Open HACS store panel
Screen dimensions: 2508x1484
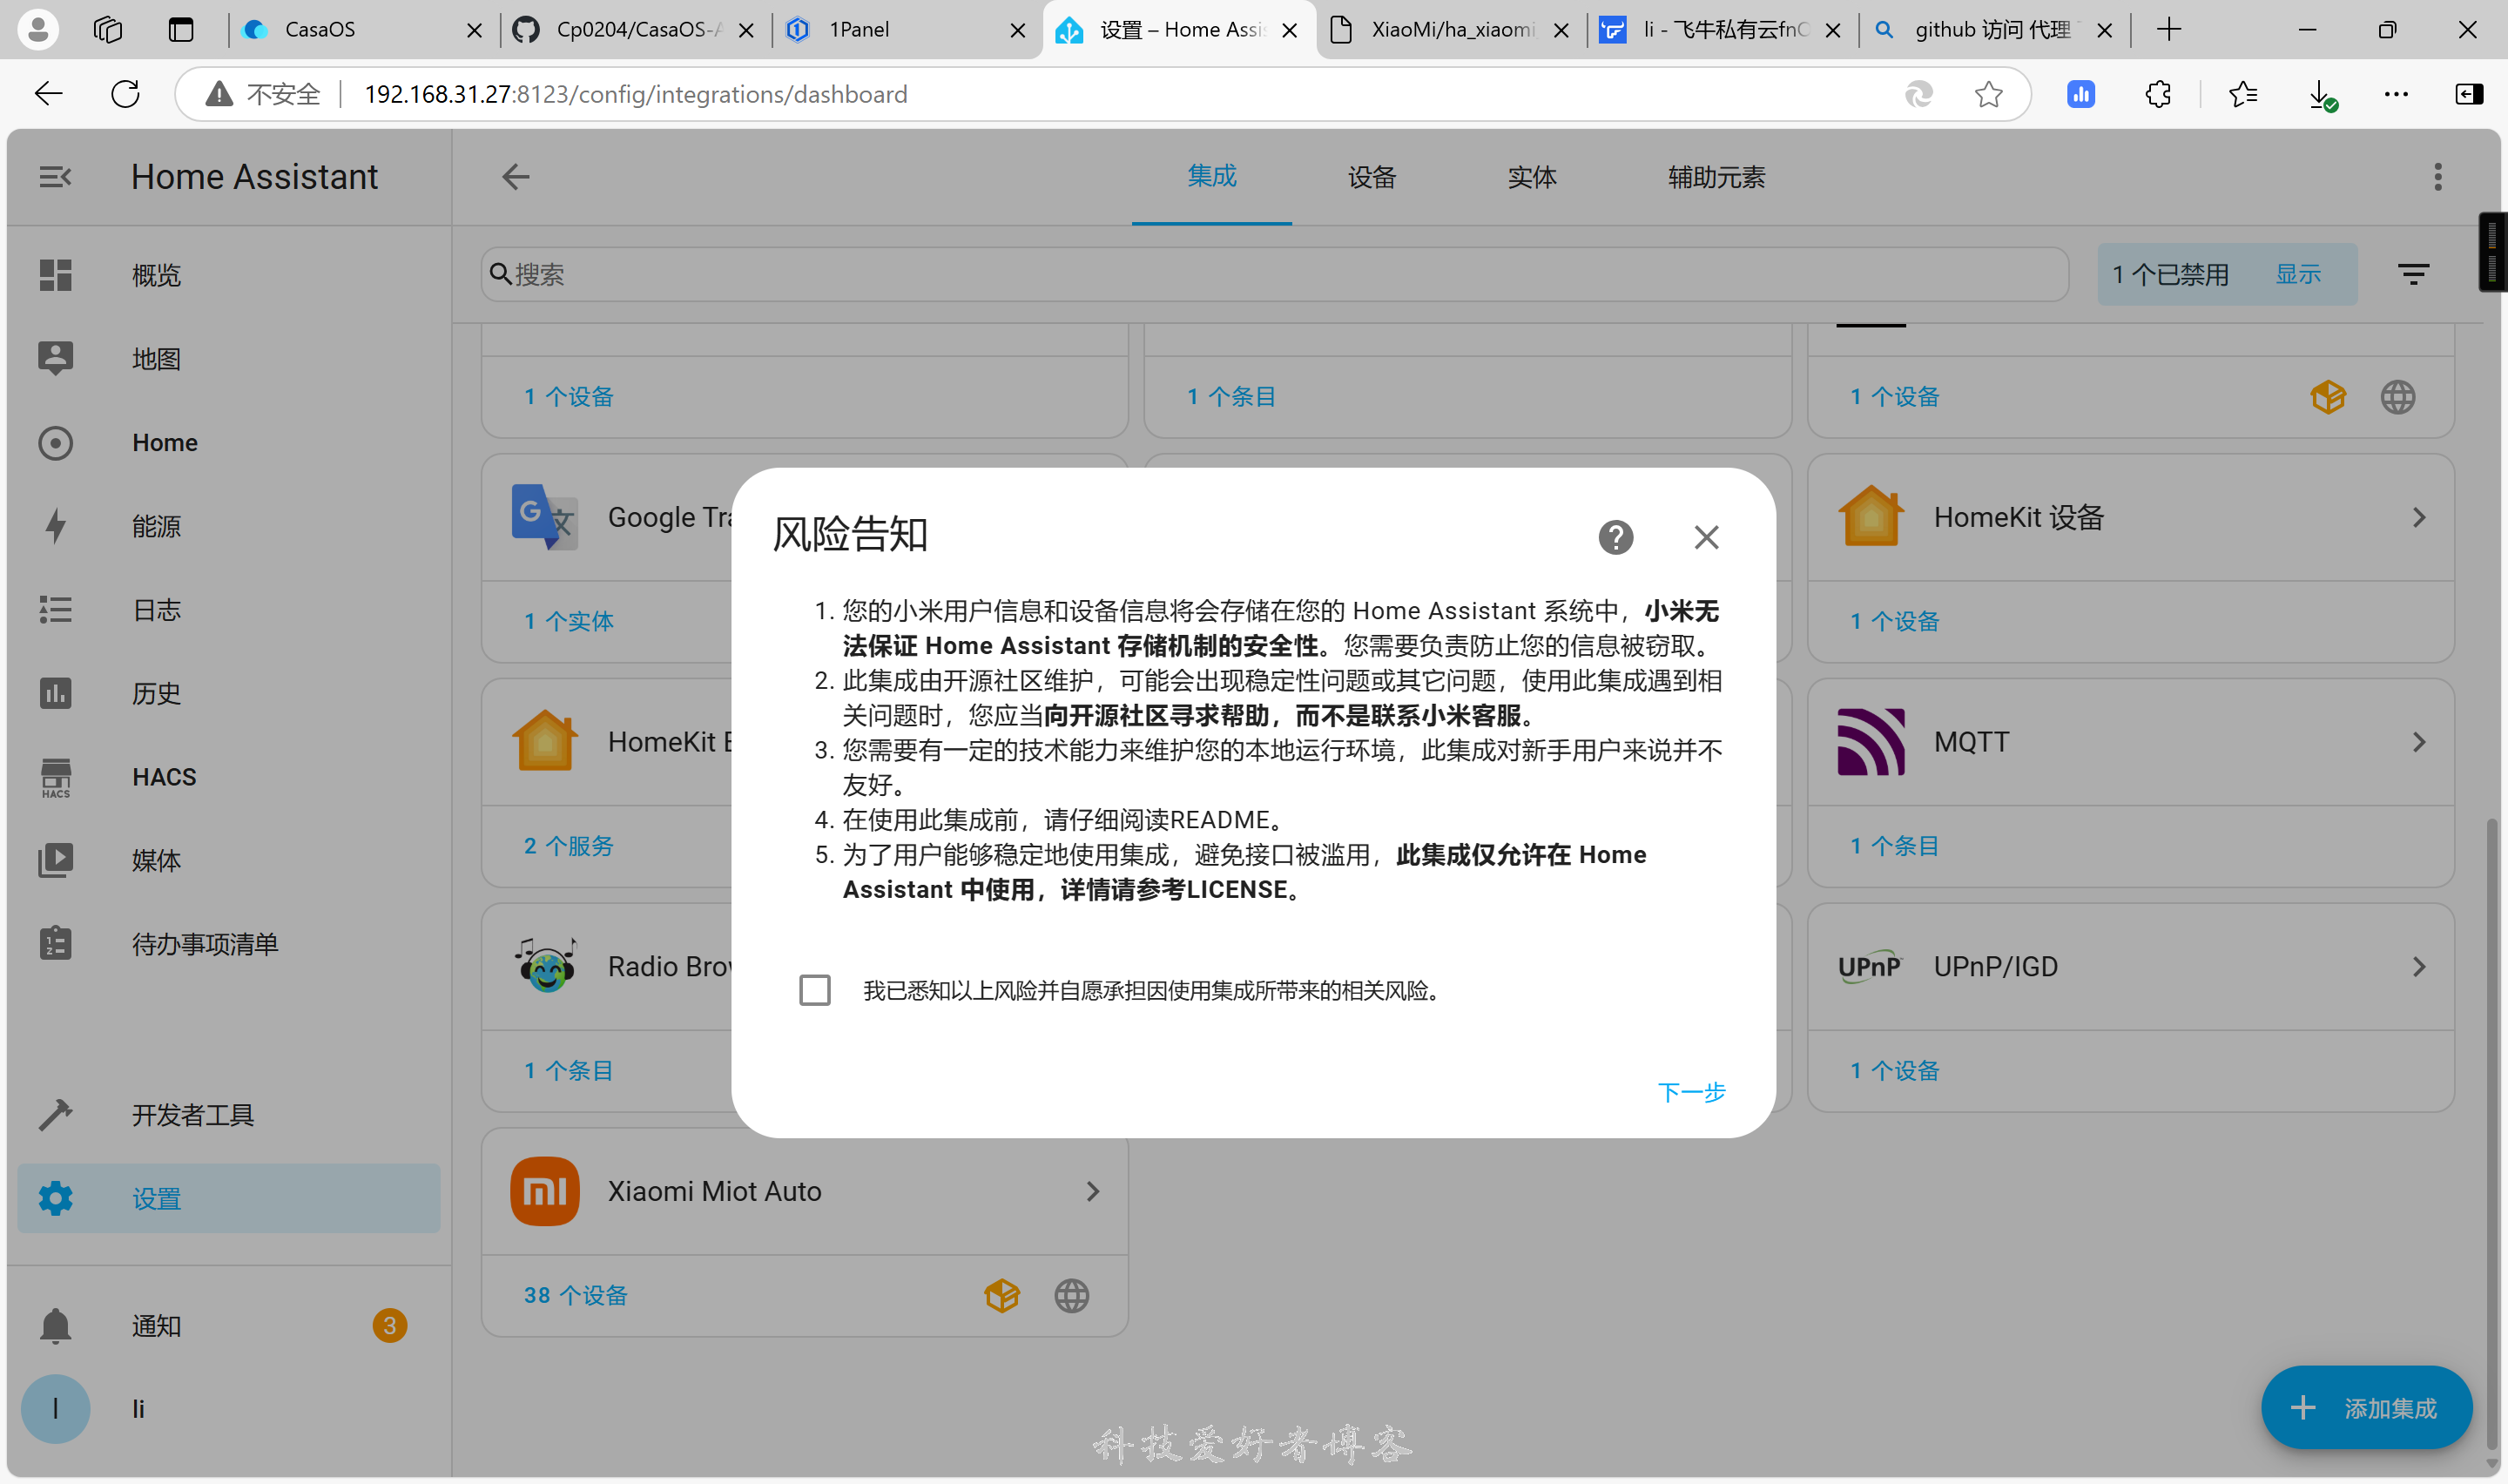coord(229,777)
